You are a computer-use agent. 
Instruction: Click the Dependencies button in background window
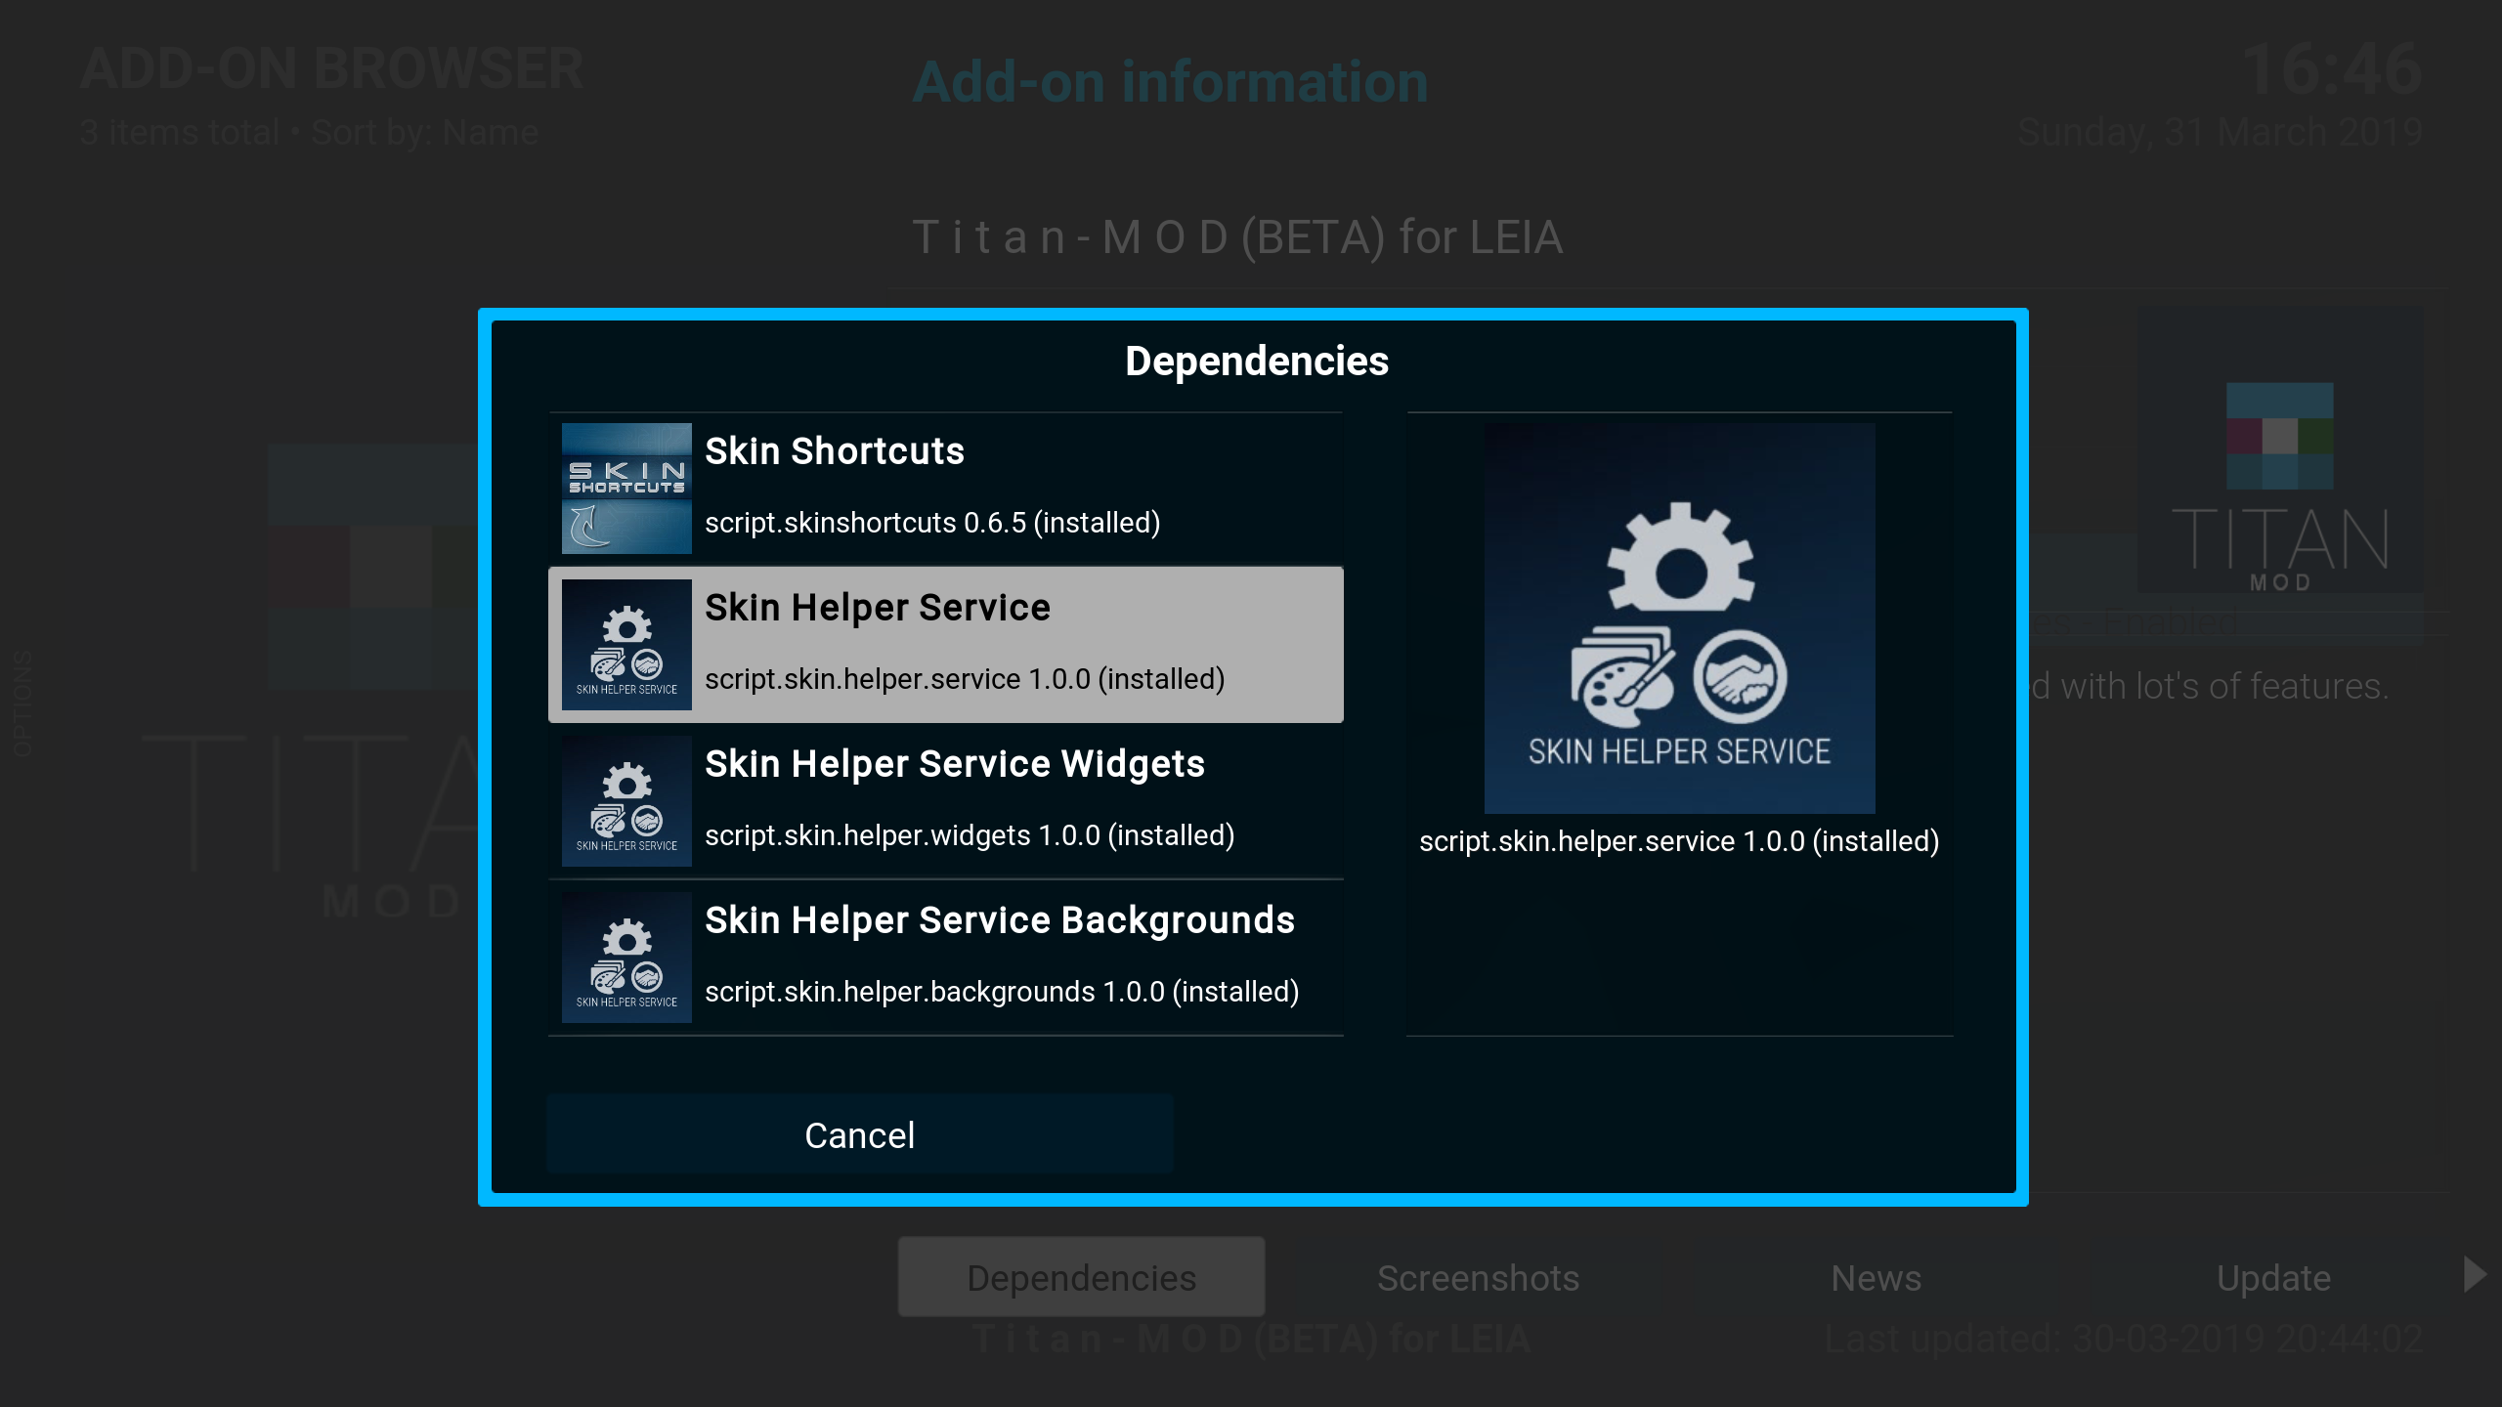click(x=1082, y=1278)
